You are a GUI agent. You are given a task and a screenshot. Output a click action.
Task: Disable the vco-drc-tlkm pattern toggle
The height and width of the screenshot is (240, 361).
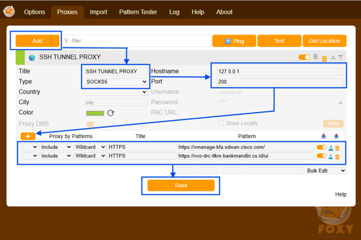click(x=321, y=156)
